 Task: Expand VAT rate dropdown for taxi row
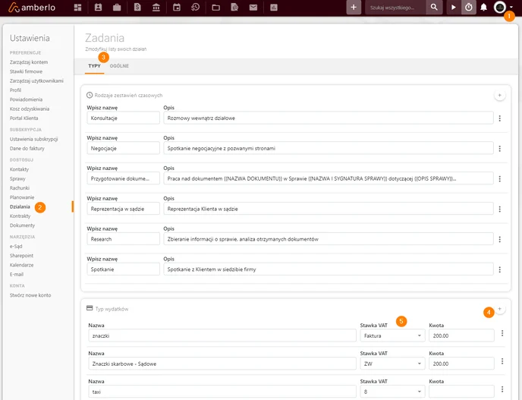tap(392, 392)
